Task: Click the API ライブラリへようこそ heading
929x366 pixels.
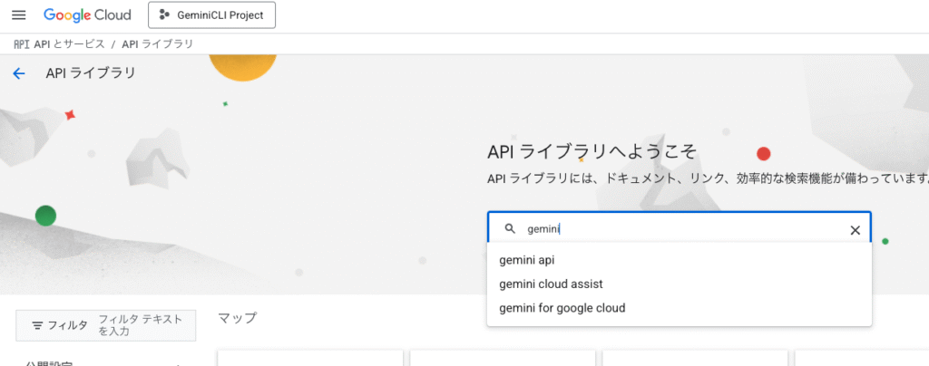Action: click(x=592, y=152)
